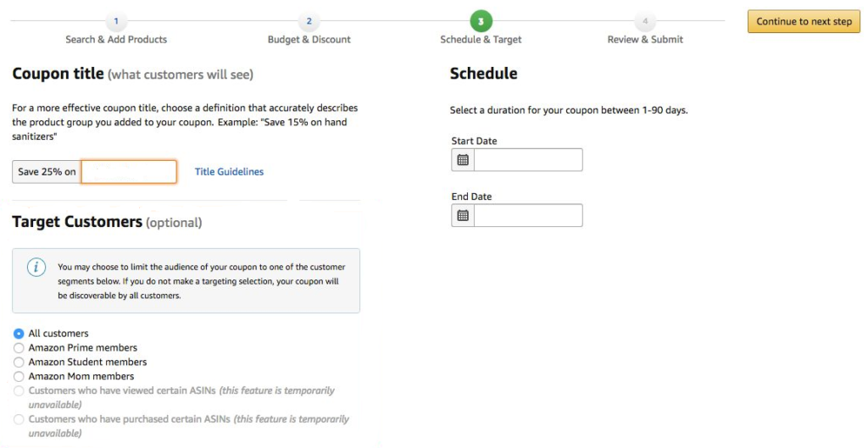868x448 pixels.
Task: Go to Search & Add Products step
Action: click(116, 39)
